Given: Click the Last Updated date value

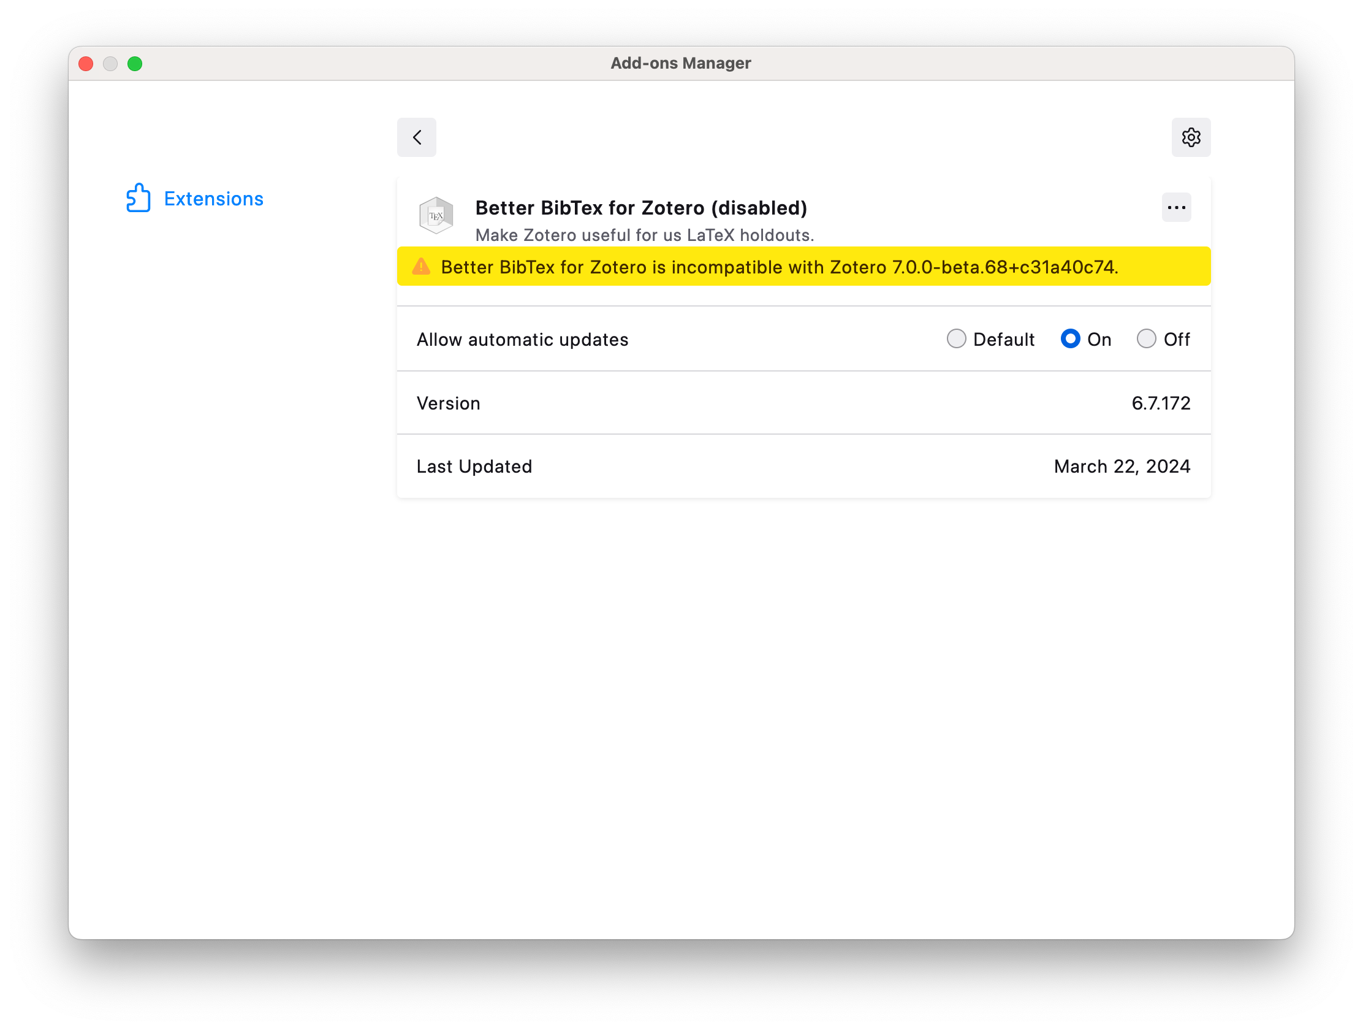Looking at the screenshot, I should pyautogui.click(x=1122, y=467).
